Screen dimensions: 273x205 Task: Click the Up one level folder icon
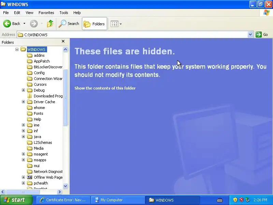point(50,24)
